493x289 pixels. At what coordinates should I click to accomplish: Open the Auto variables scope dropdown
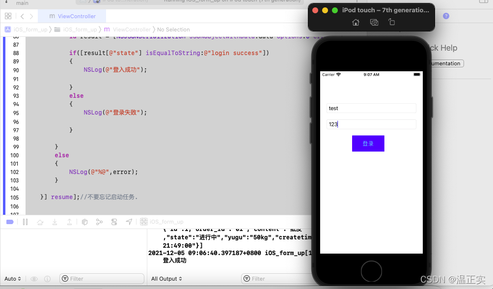tap(13, 279)
